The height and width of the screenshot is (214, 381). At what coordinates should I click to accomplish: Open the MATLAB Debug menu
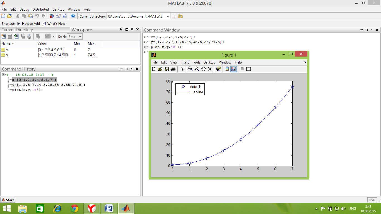(24, 9)
